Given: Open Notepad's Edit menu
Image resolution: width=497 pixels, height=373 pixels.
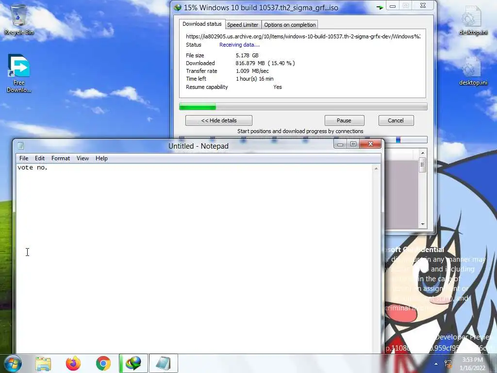Looking at the screenshot, I should coord(40,158).
